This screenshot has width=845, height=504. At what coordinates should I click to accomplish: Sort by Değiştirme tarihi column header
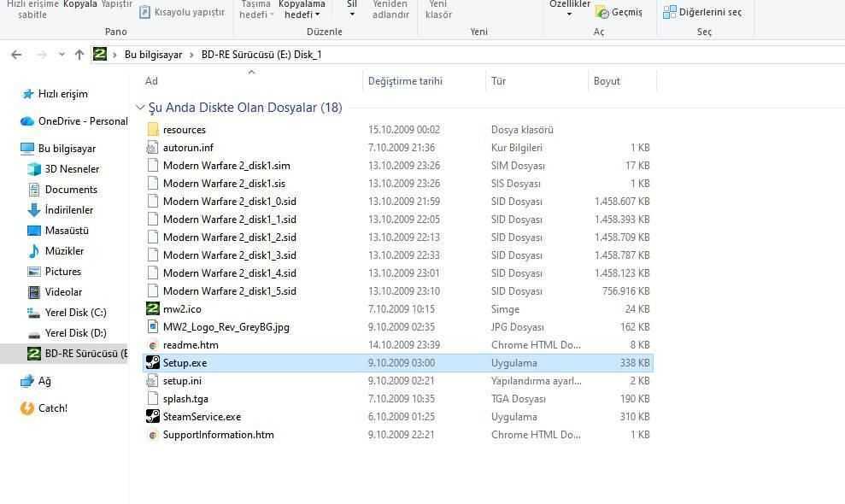coord(405,81)
